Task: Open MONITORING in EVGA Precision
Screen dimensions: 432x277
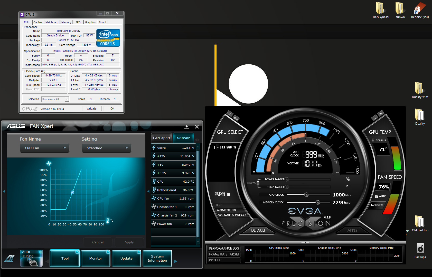Action: click(227, 210)
